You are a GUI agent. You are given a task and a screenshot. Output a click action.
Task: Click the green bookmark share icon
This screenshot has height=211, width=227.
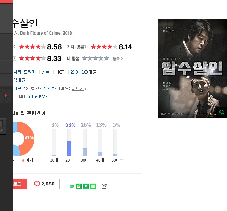pyautogui.click(x=86, y=186)
